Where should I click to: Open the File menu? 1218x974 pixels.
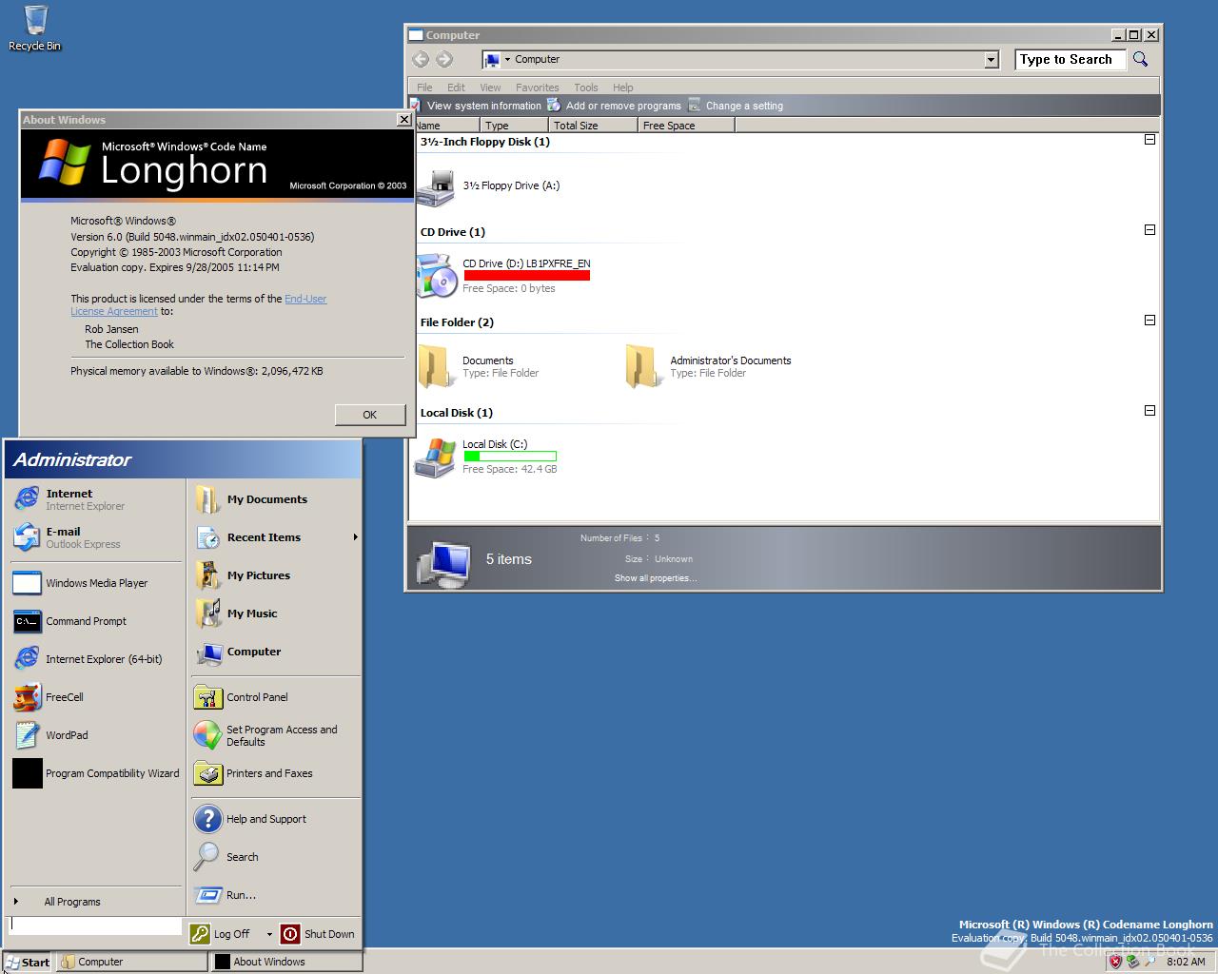coord(424,88)
